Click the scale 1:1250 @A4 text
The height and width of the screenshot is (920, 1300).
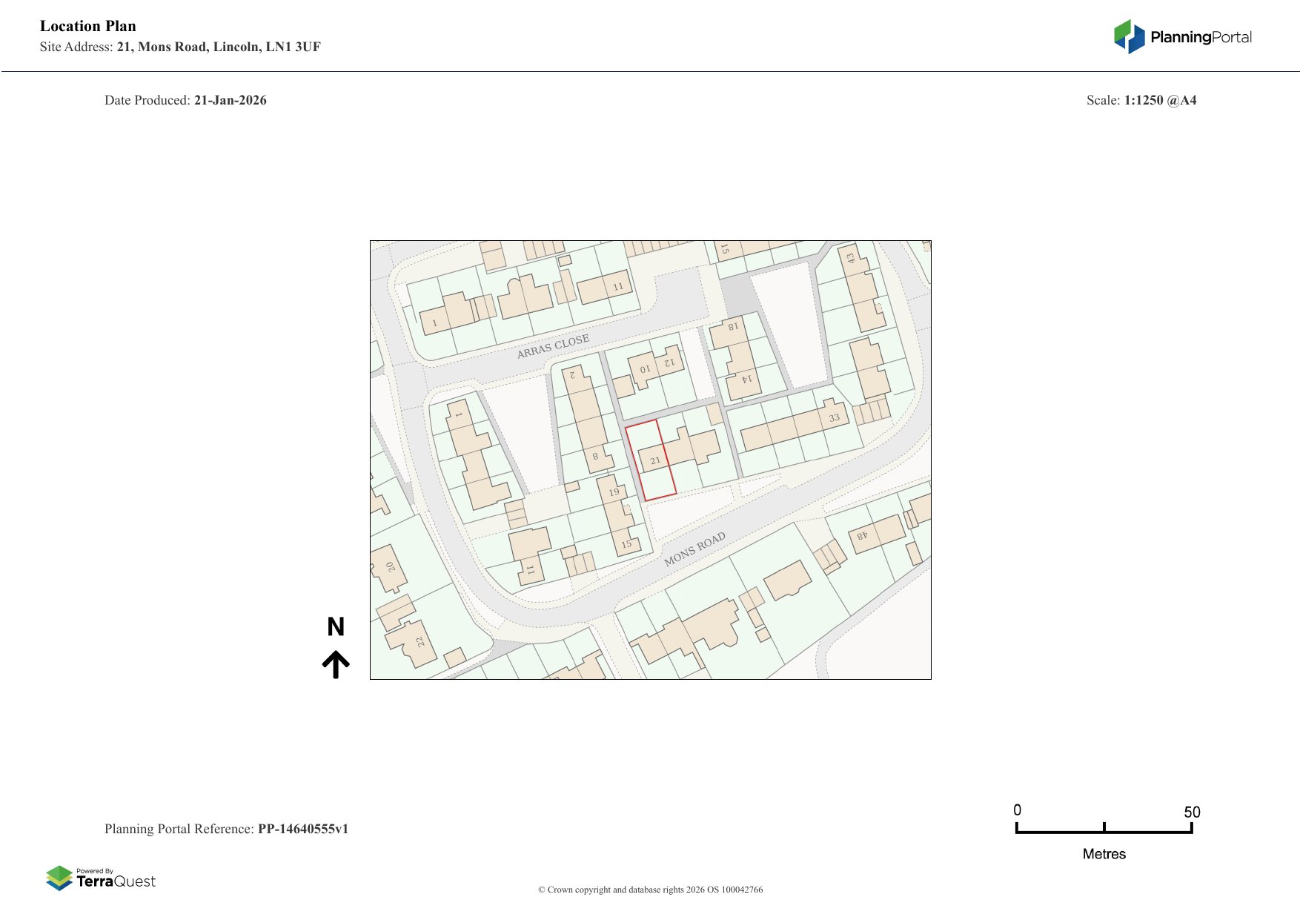coord(1160,100)
